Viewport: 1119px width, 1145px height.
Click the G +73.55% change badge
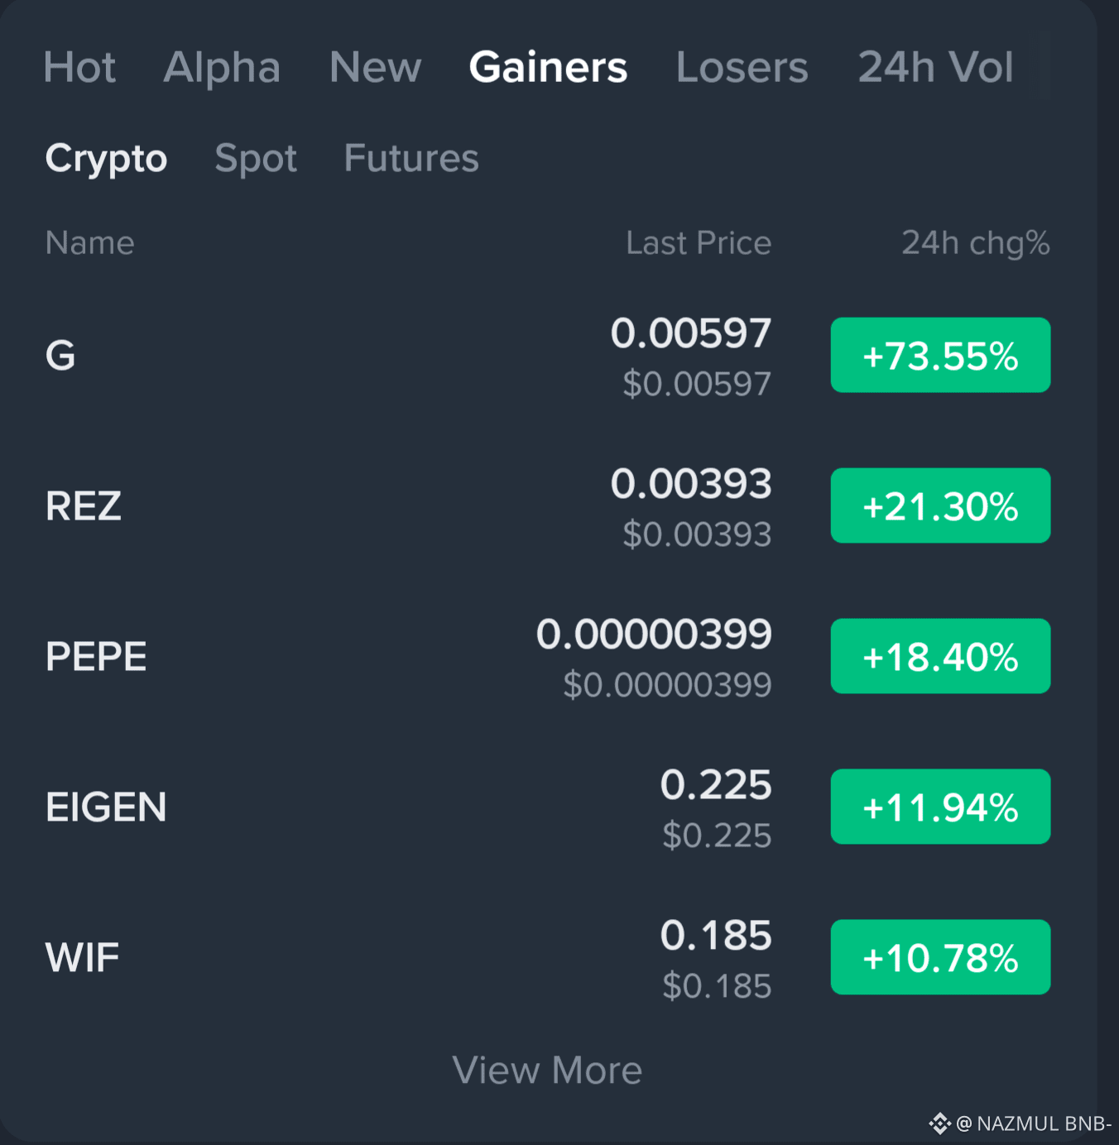pyautogui.click(x=940, y=355)
